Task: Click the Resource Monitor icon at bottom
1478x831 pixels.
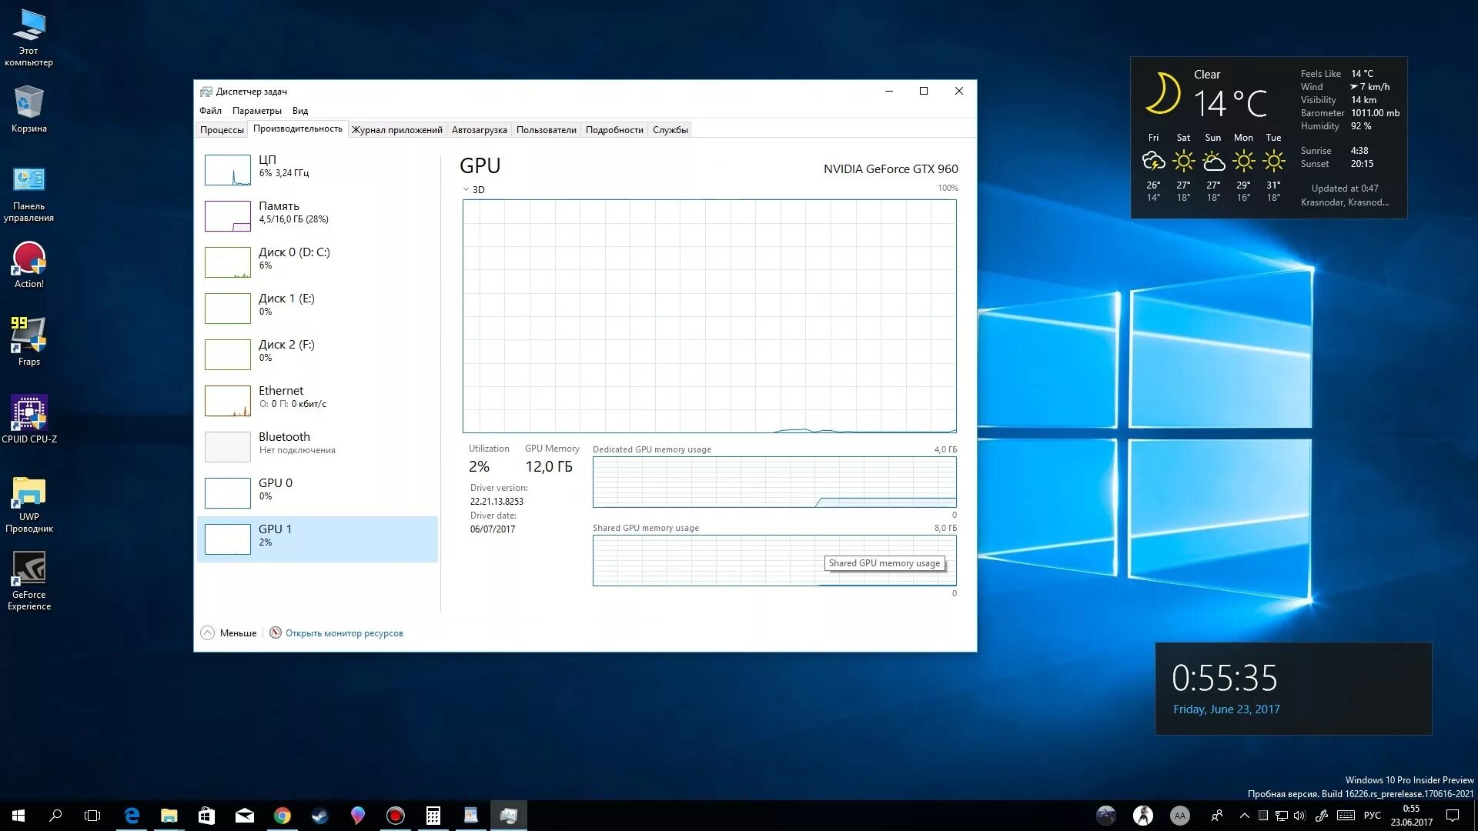Action: pyautogui.click(x=276, y=633)
